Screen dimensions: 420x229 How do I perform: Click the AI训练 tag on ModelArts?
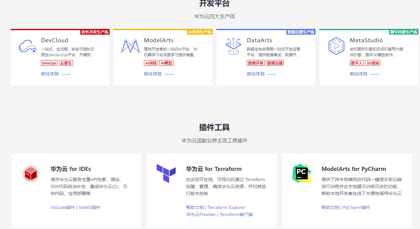[x=151, y=63]
